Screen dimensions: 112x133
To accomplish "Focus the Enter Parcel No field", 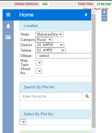I will (x=51, y=97).
